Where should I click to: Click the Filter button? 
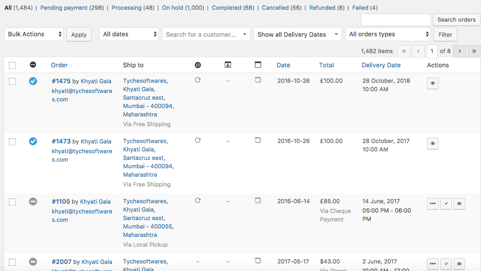(445, 35)
